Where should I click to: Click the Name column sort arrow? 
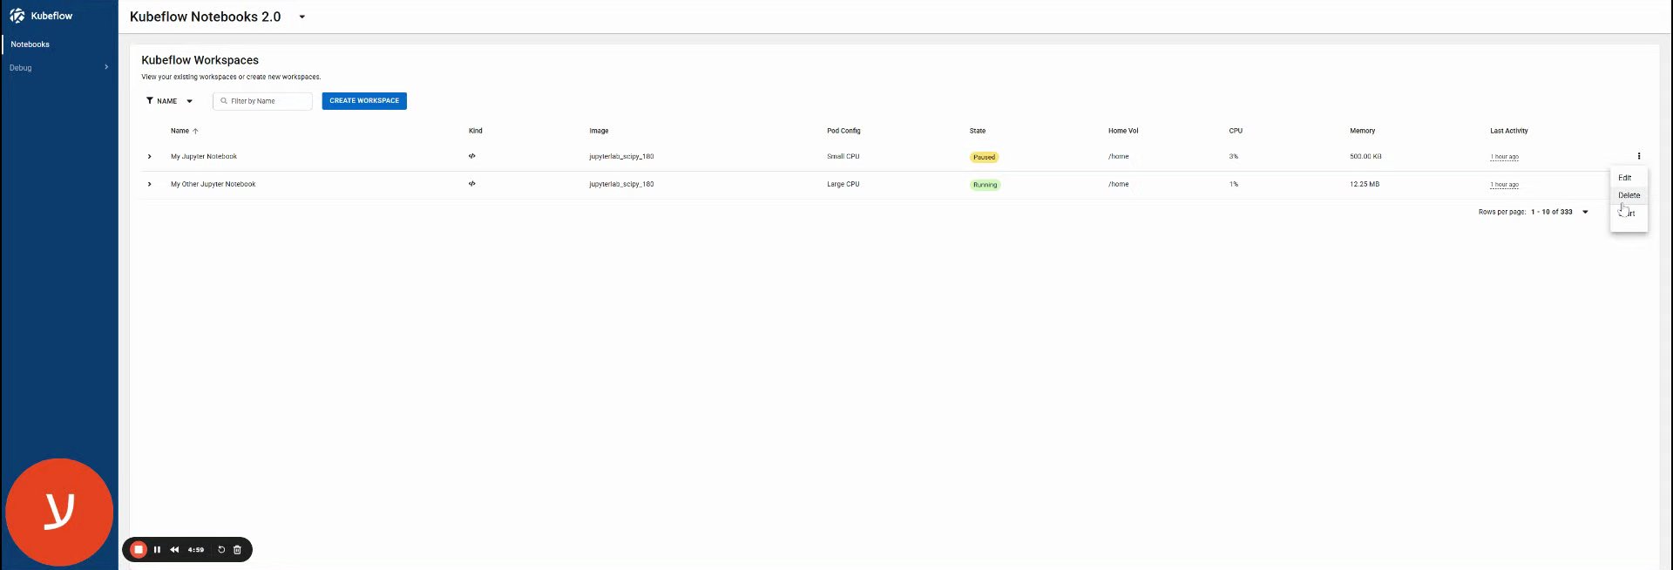(195, 131)
